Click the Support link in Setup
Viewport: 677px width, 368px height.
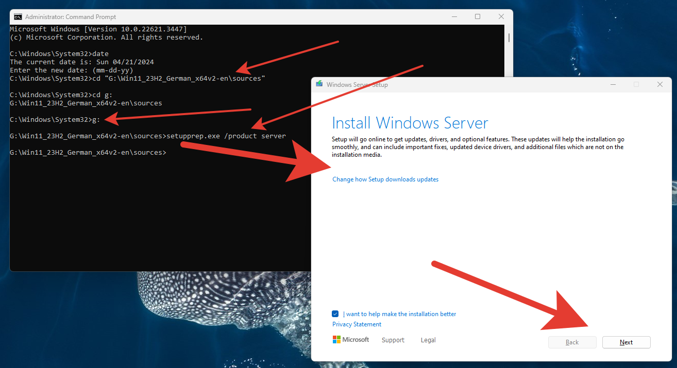393,340
